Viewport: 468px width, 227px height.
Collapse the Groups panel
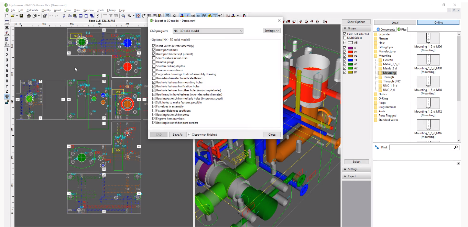tap(346, 28)
